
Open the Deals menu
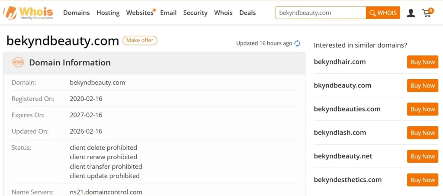(x=247, y=13)
